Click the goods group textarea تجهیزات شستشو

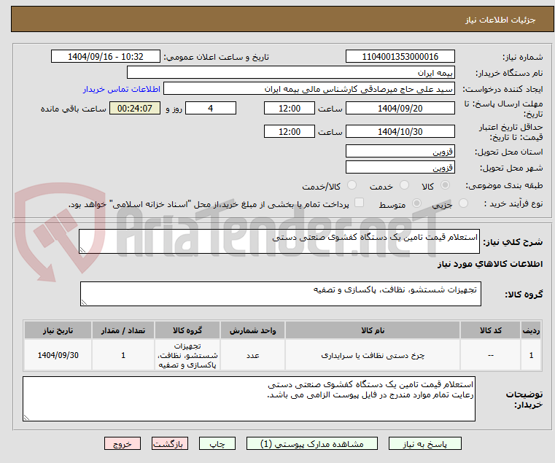(281, 294)
